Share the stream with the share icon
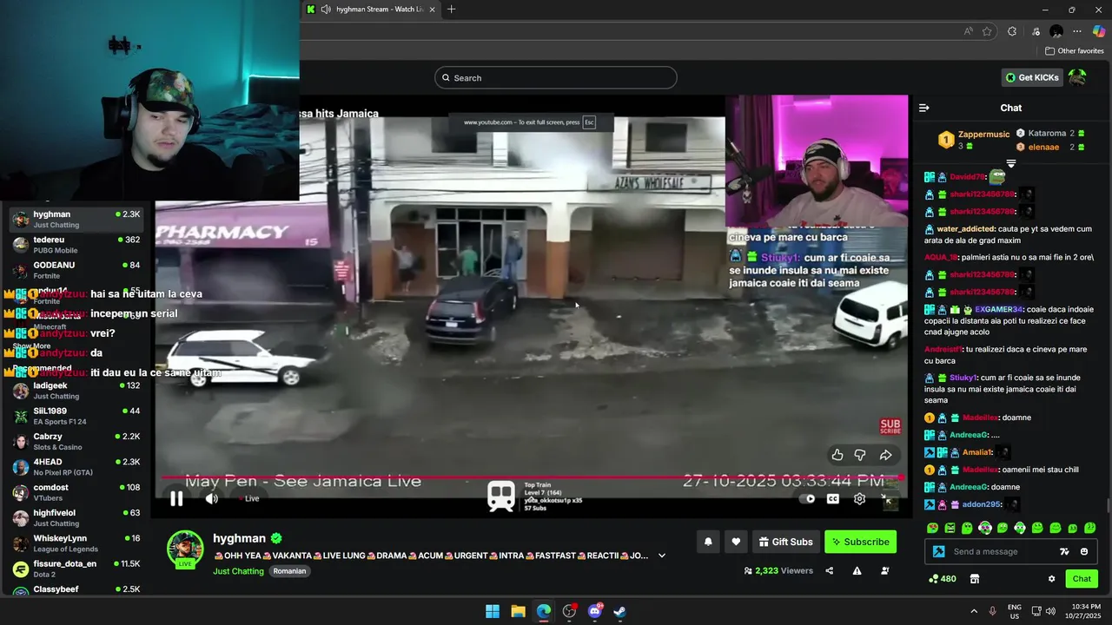 point(829,570)
